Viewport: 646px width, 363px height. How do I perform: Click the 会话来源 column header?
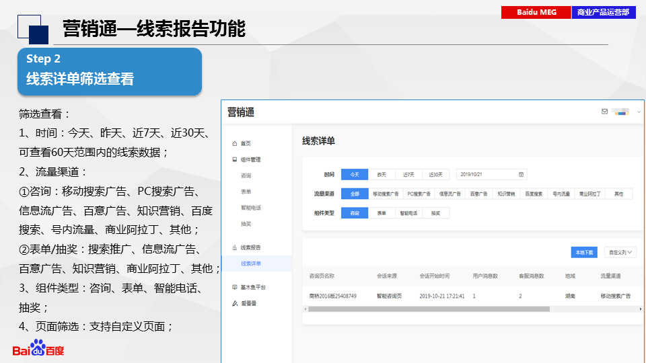click(x=387, y=276)
